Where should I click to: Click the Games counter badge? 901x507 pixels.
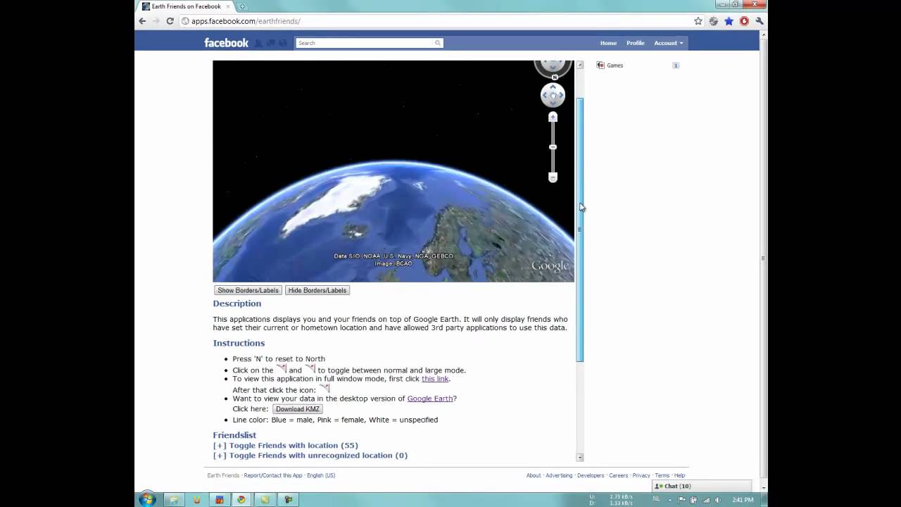point(676,65)
